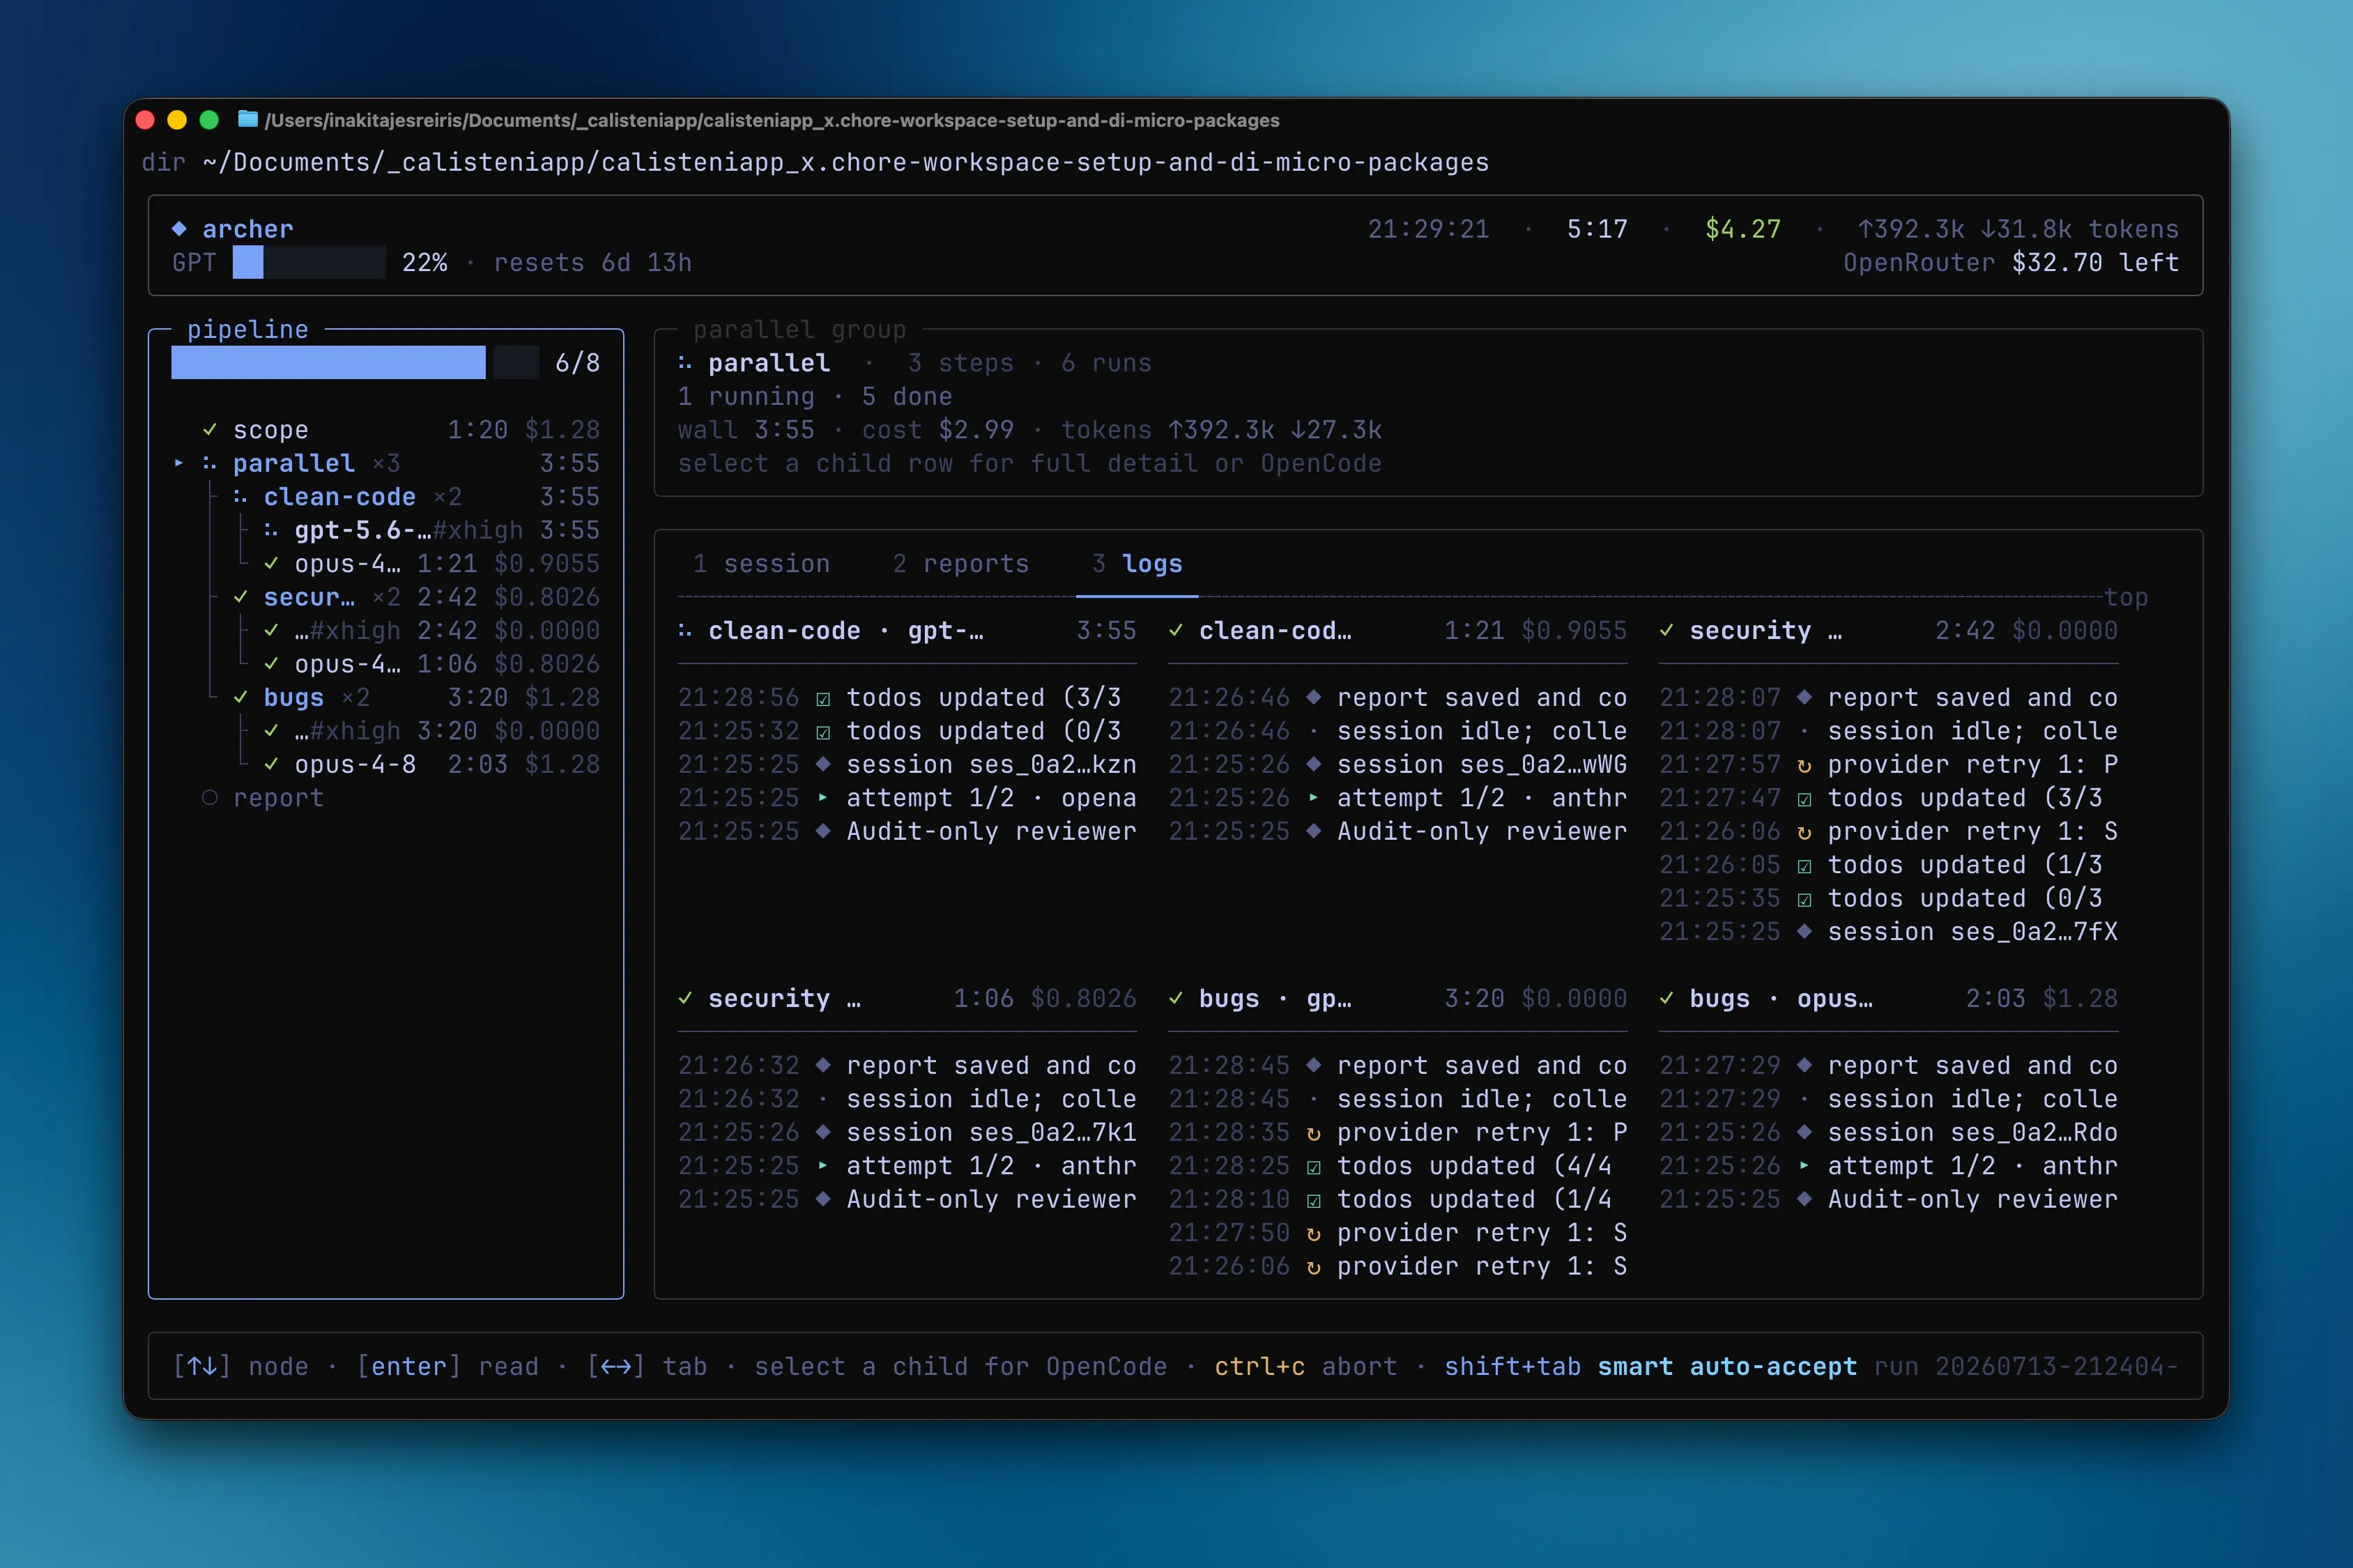Click the $4.27 cost value
The height and width of the screenshot is (1568, 2353).
coord(1743,229)
